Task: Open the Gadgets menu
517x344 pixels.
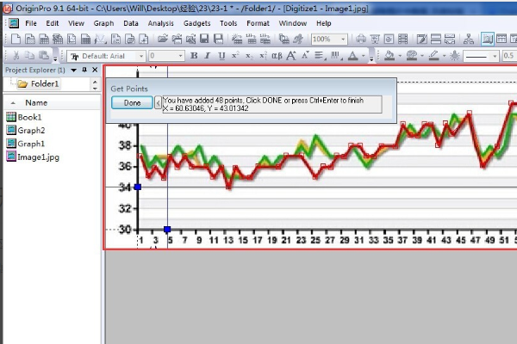Action: click(196, 23)
